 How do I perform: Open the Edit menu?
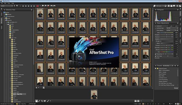pyautogui.click(x=5, y=3)
